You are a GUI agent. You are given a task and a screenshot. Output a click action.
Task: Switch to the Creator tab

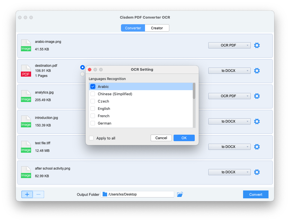[x=157, y=28]
